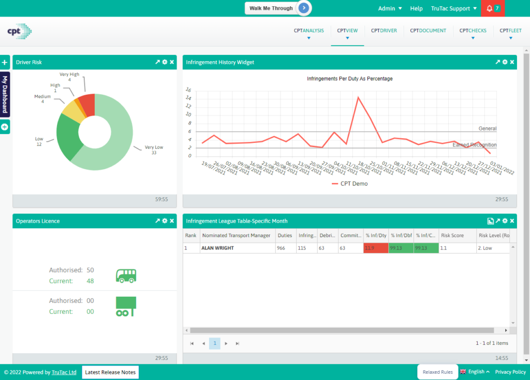Click the TruTac Ltd link in the footer
Viewport: 530px width, 380px height.
click(x=64, y=372)
